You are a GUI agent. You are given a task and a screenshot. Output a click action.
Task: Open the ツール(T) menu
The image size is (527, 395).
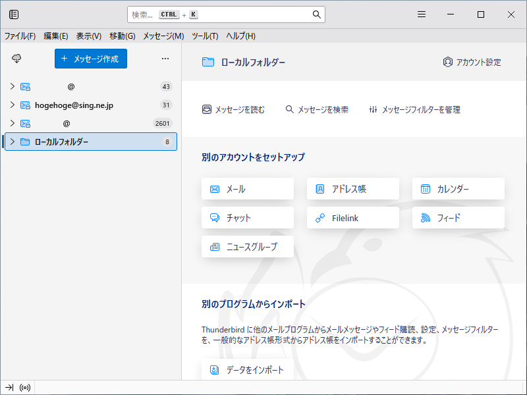[x=205, y=36]
